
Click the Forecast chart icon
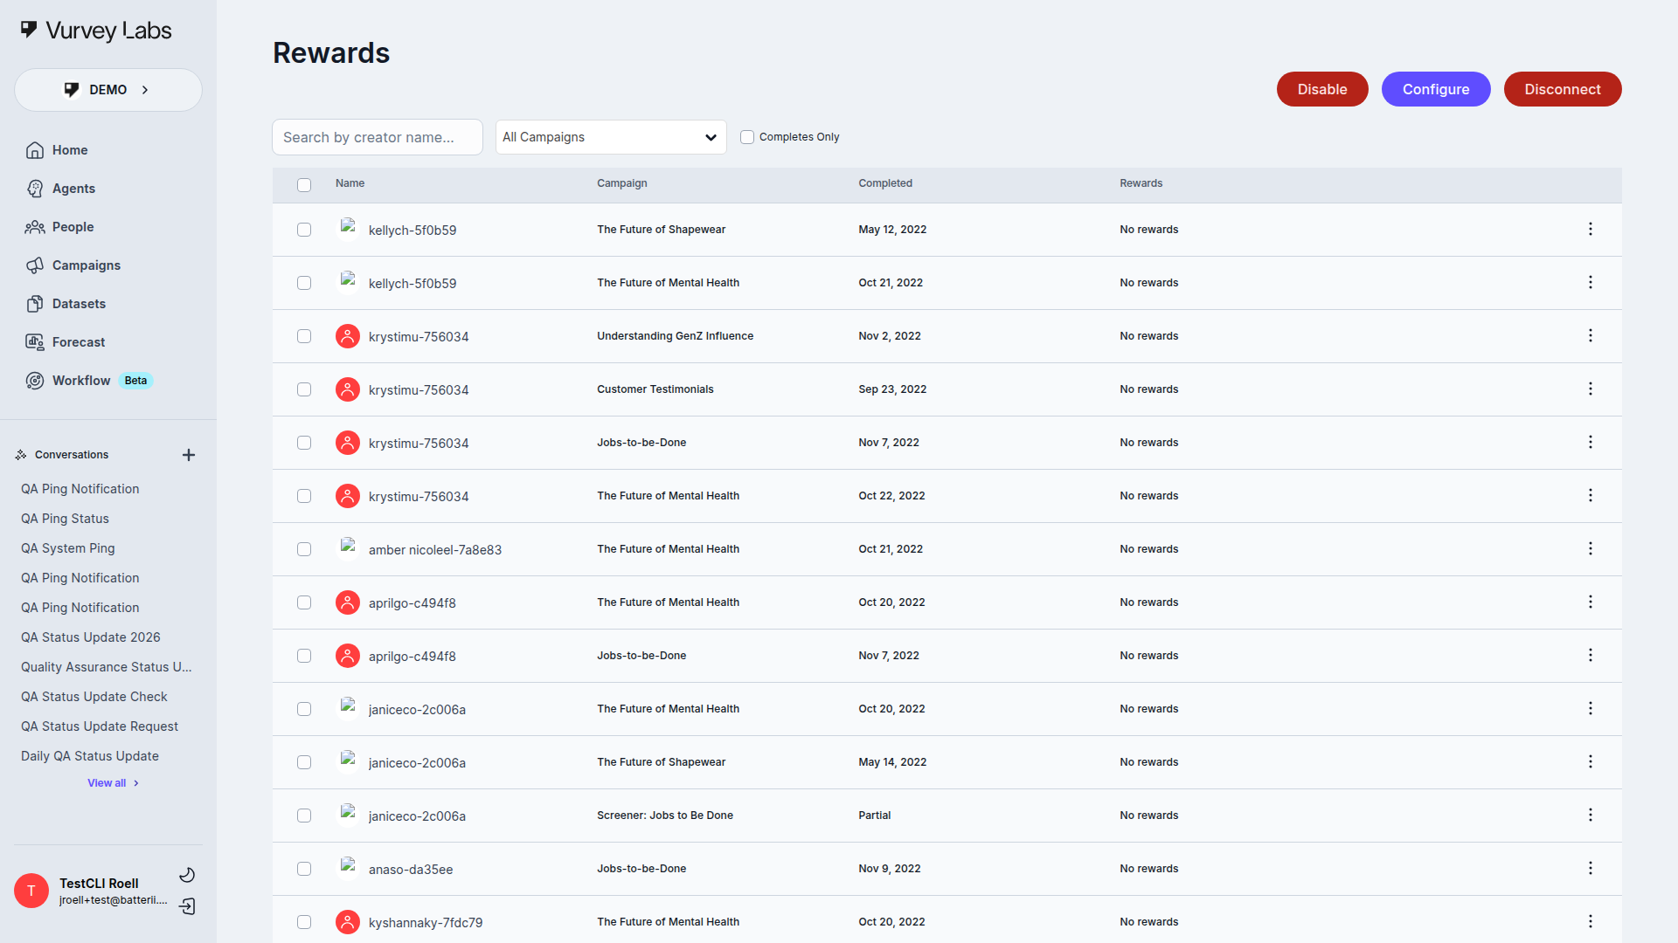tap(35, 342)
